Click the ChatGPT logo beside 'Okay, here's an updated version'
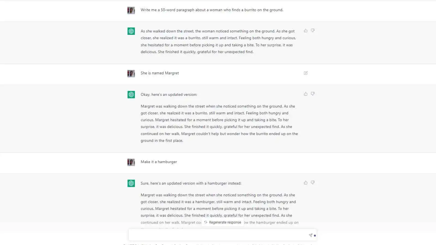 pyautogui.click(x=131, y=94)
